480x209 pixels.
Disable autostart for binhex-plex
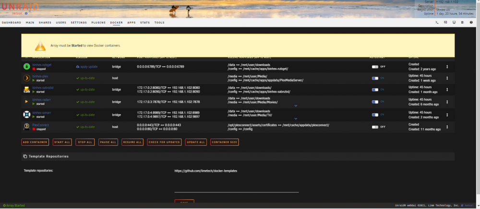click(375, 78)
